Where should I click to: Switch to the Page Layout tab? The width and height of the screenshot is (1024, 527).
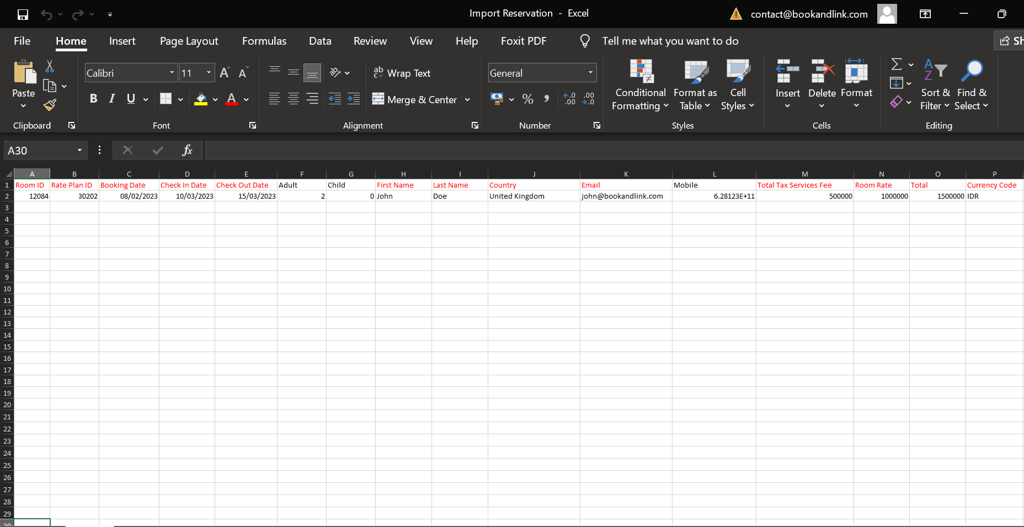point(189,41)
